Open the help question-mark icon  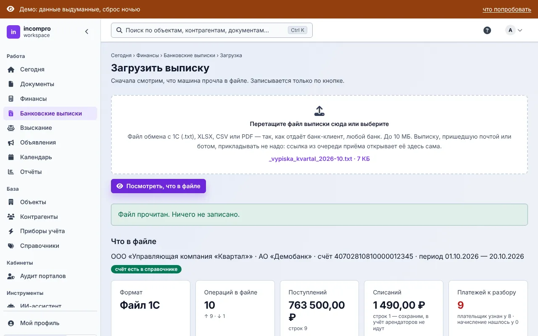tap(487, 30)
